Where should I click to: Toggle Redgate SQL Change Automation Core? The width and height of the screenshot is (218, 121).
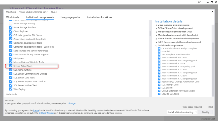coord(159,82)
